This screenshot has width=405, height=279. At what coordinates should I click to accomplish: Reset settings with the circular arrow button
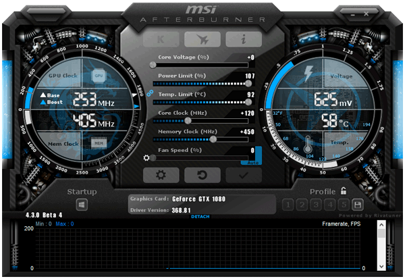[202, 175]
